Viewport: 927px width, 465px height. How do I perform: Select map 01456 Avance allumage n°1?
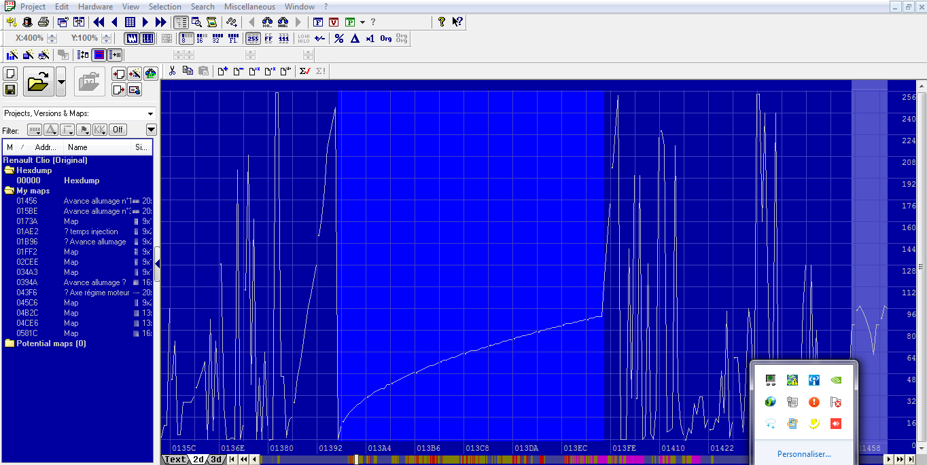point(78,201)
